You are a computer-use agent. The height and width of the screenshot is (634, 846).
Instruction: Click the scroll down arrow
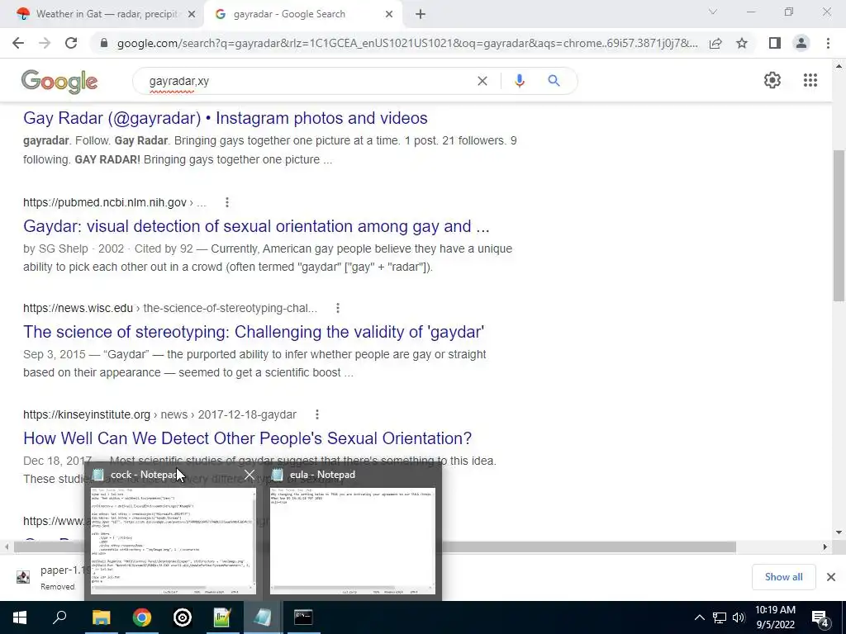pyautogui.click(x=839, y=532)
